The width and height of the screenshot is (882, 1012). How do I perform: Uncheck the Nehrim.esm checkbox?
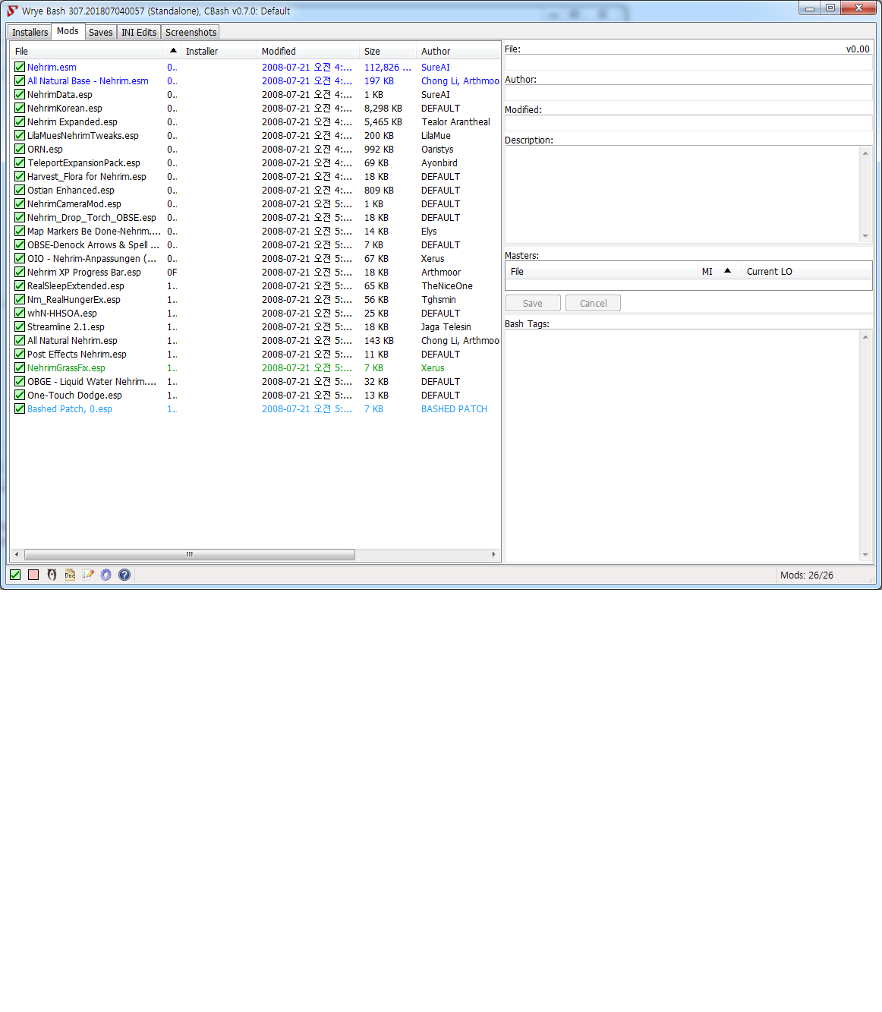[x=20, y=67]
